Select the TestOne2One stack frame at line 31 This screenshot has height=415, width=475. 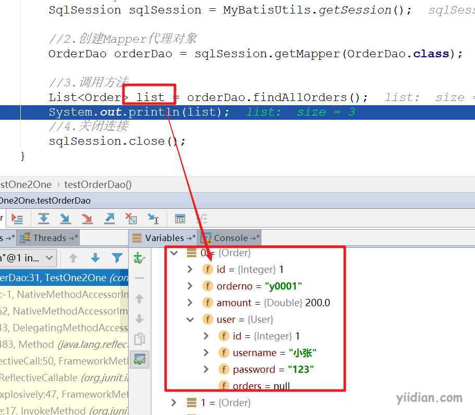pos(64,278)
